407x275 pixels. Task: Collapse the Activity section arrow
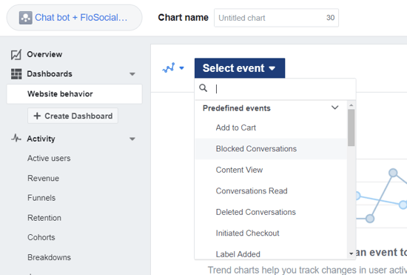point(132,139)
